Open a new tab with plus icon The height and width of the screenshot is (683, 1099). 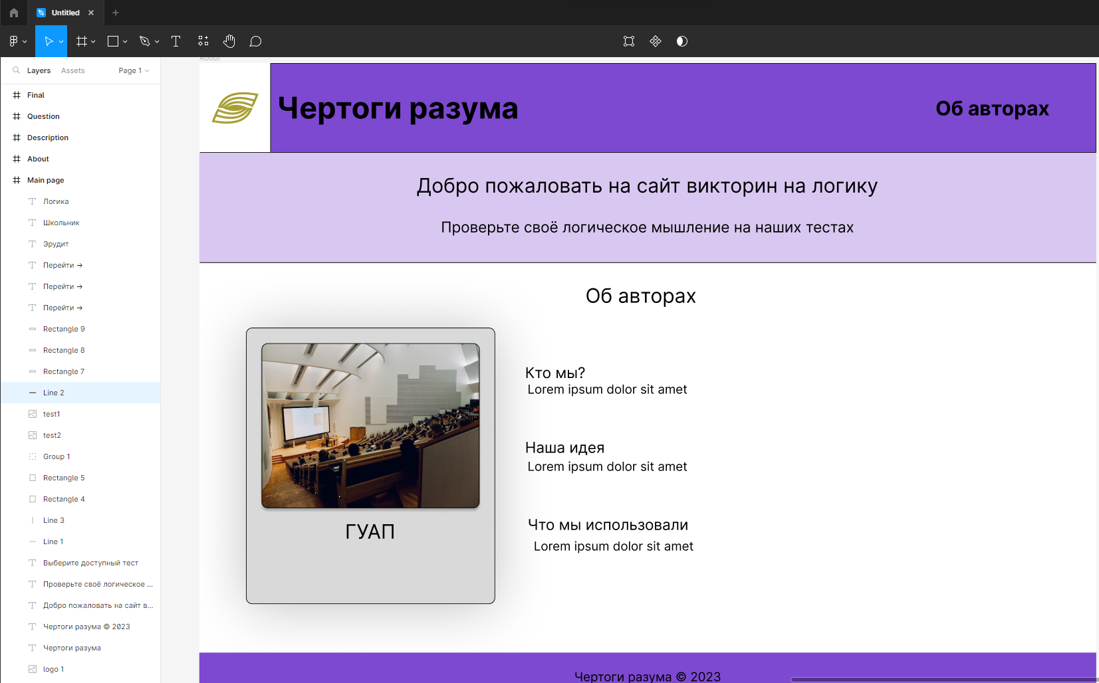tap(116, 13)
